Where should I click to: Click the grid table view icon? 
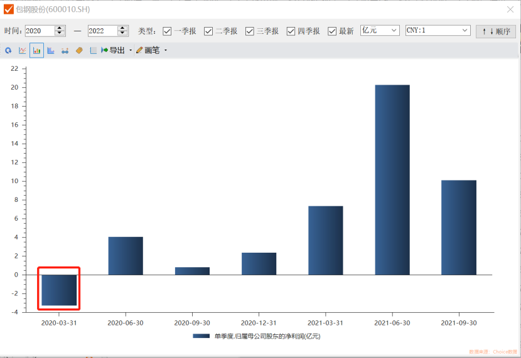point(93,50)
